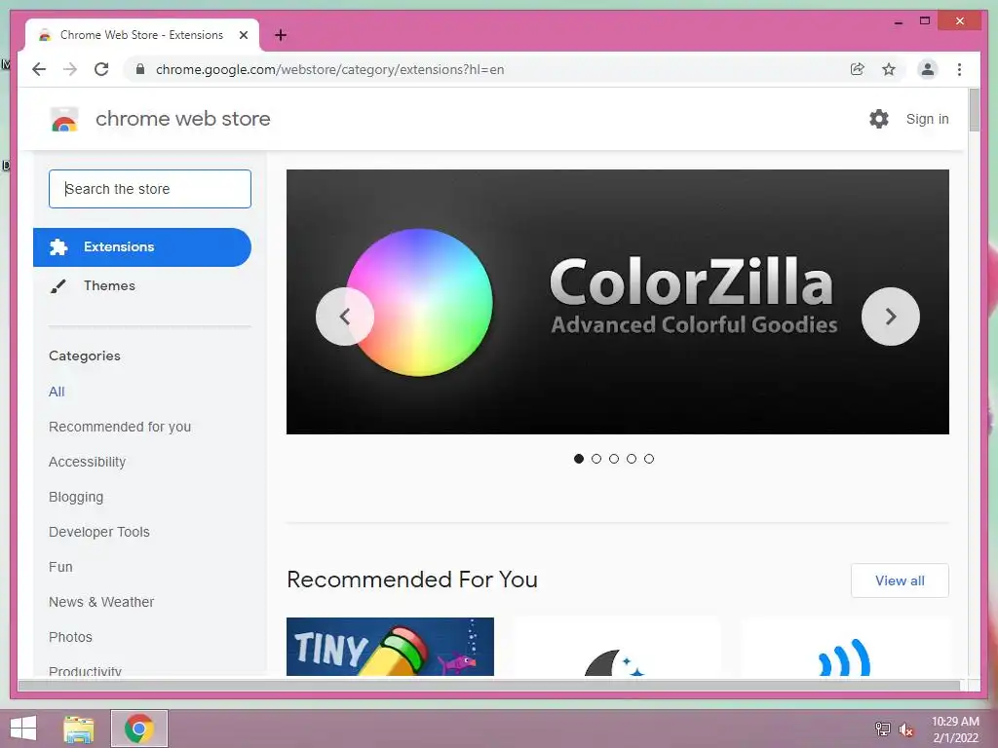Click the browser forward arrow
This screenshot has width=998, height=748.
pos(70,69)
